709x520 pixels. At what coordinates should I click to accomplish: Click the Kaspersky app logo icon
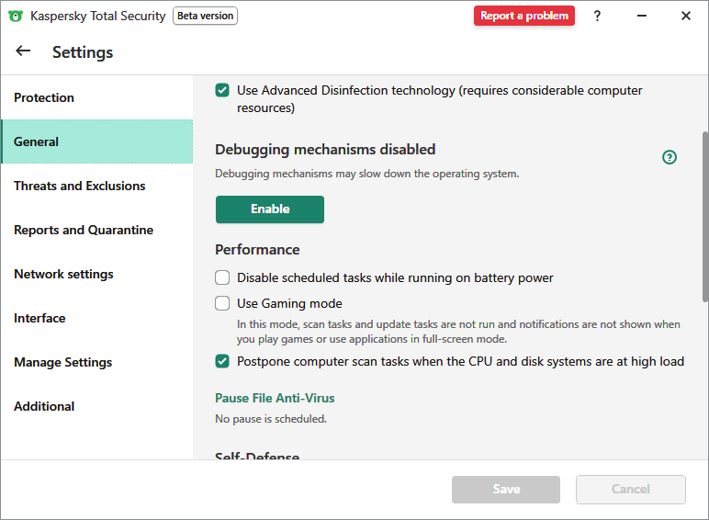[15, 16]
